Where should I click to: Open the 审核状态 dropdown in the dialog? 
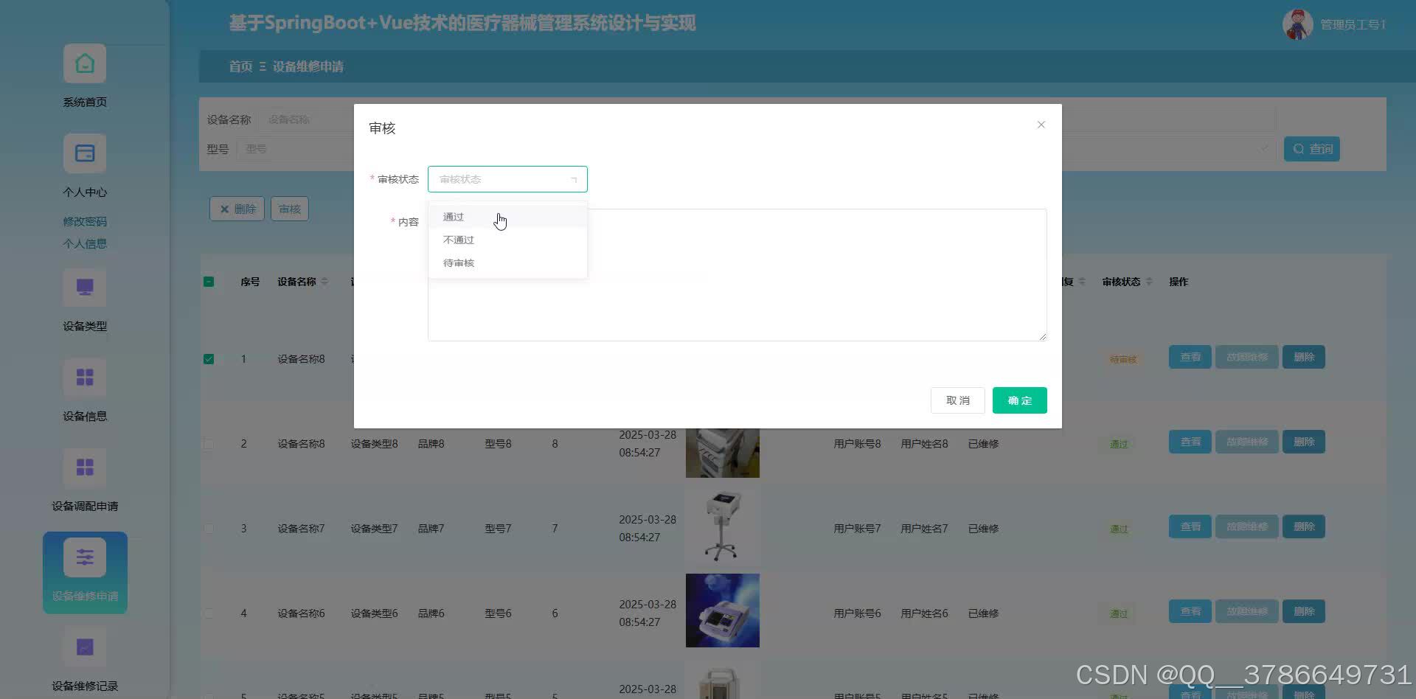coord(507,178)
